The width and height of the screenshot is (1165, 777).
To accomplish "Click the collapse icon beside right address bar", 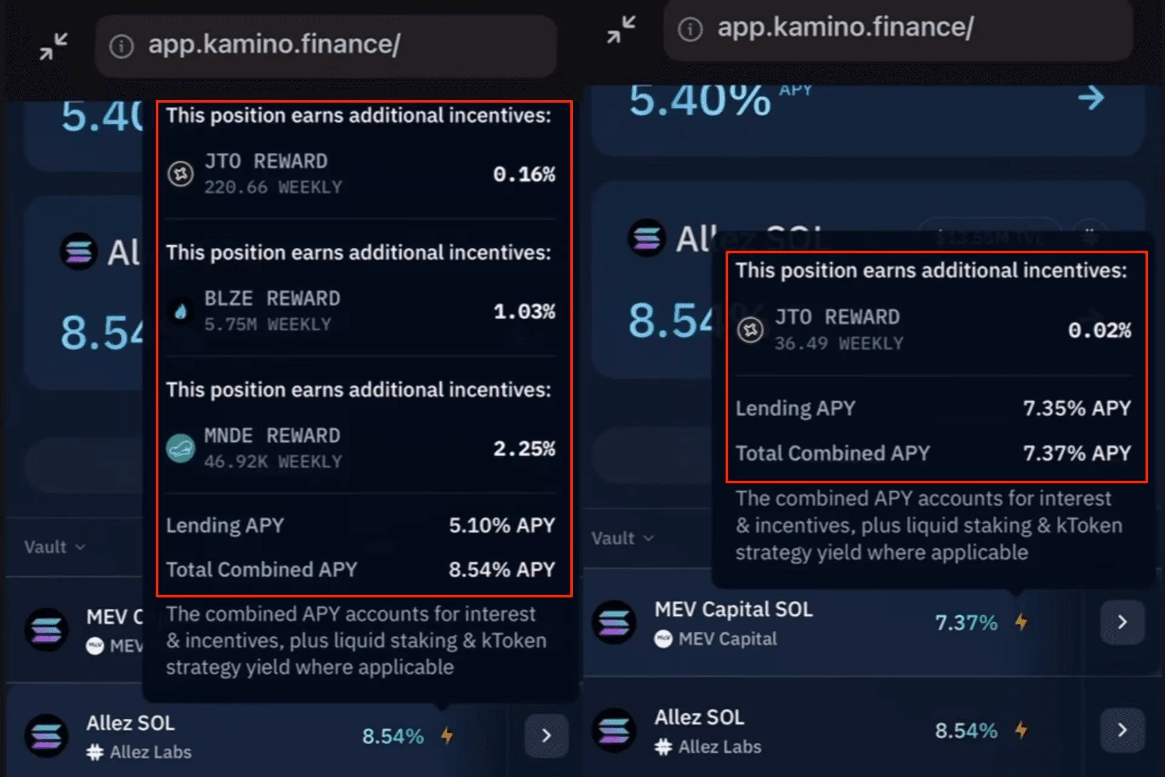I will [x=621, y=29].
